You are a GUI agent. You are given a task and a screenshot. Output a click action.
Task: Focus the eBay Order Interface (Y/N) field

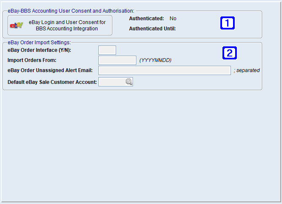[107, 50]
